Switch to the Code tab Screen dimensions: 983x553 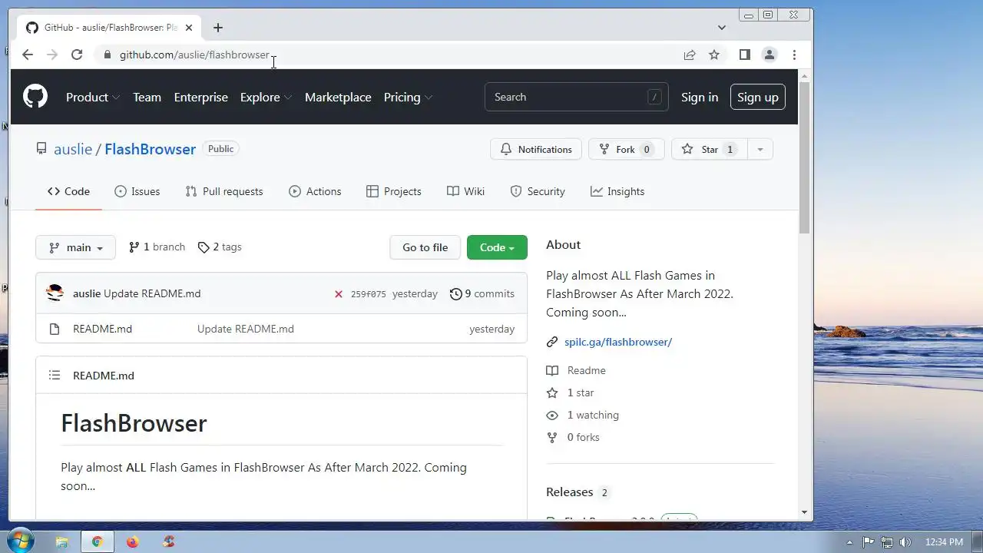[x=68, y=191]
